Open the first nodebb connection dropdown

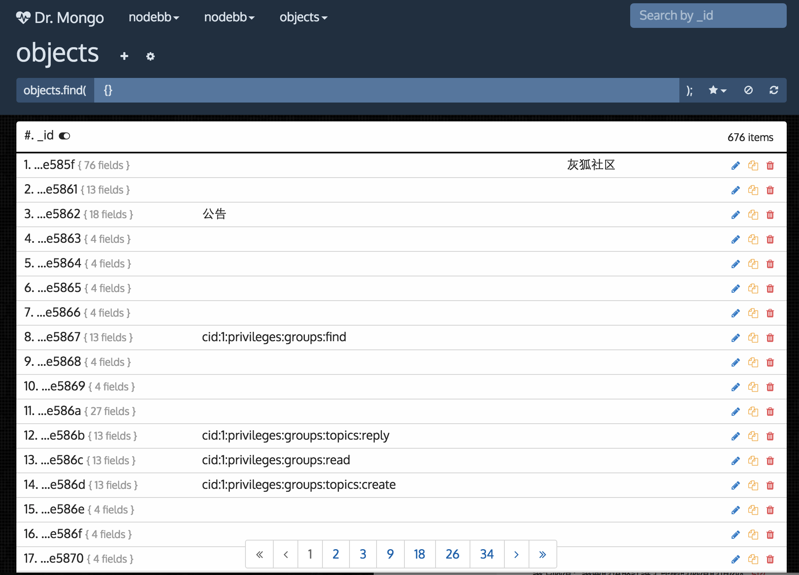point(154,17)
